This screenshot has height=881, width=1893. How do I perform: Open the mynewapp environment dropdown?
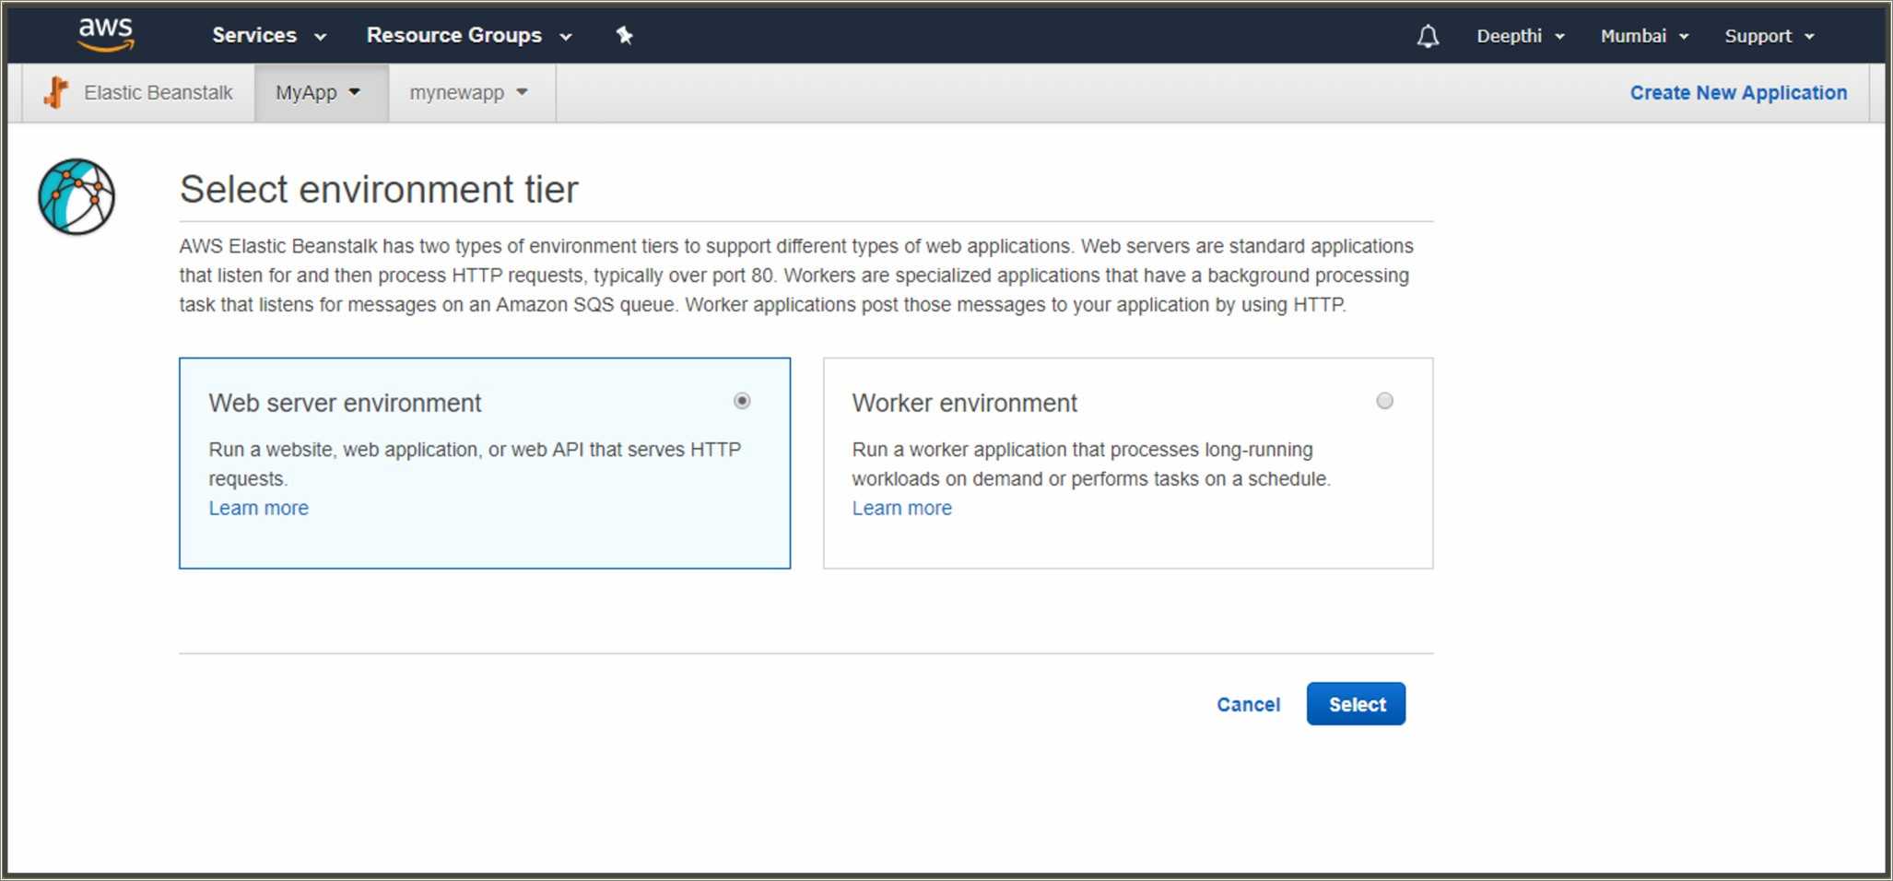[470, 92]
